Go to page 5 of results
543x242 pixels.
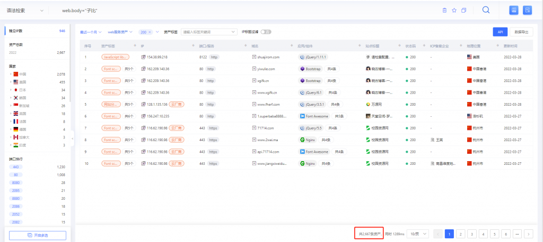tap(494, 234)
